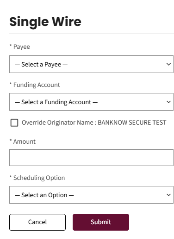This screenshot has height=239, width=174.
Task: Submit the single wire form
Action: point(101,222)
